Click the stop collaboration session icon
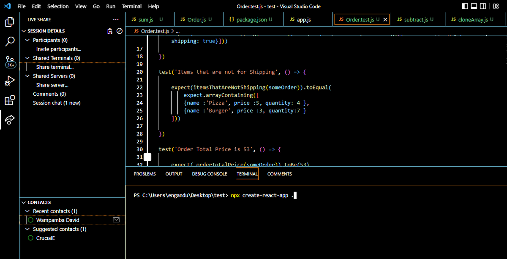 pyautogui.click(x=120, y=31)
